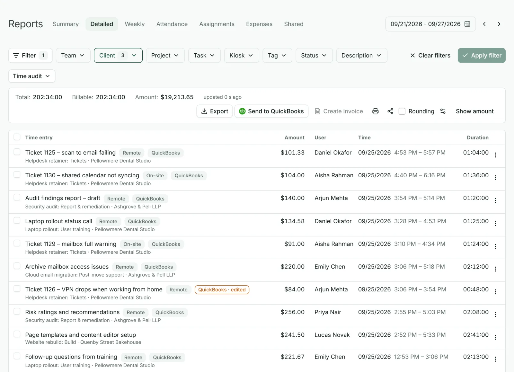Open row menu for Archive mailbox access issues
The image size is (514, 372).
[x=495, y=269]
